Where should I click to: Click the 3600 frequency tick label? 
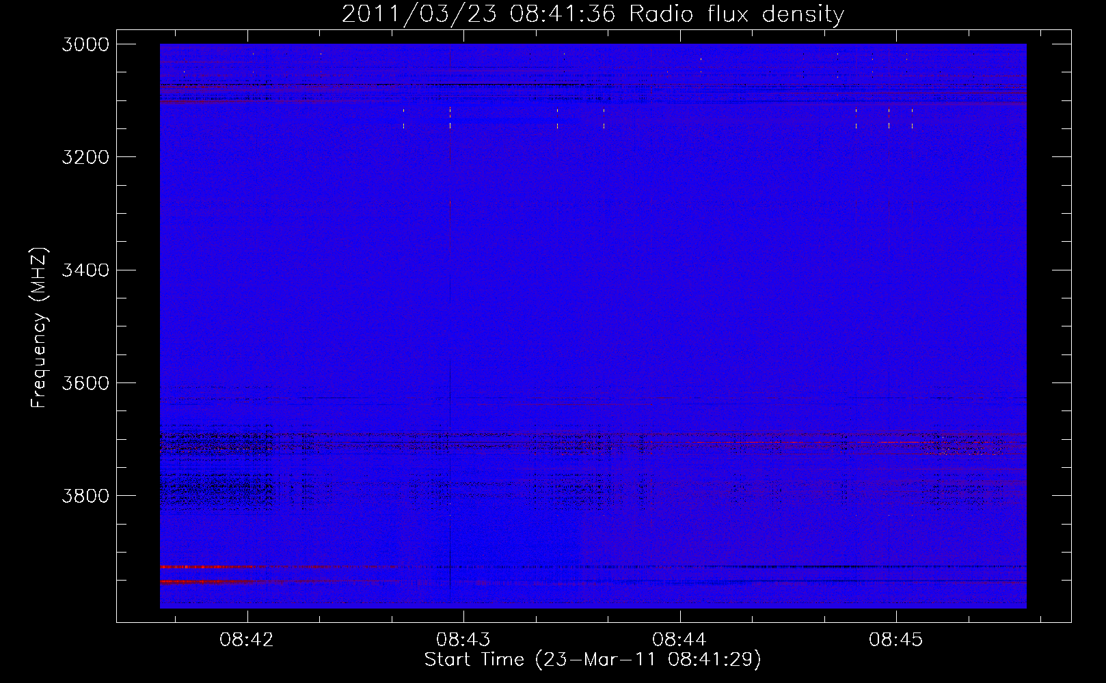[x=85, y=383]
